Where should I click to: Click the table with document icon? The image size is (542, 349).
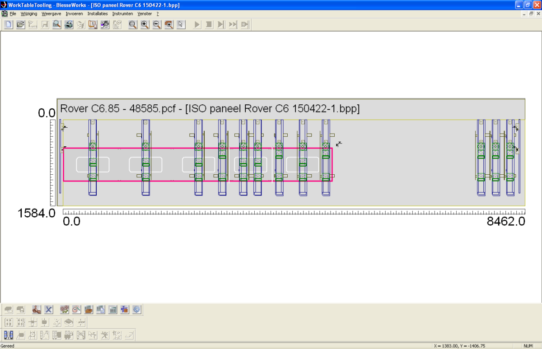coord(101,310)
